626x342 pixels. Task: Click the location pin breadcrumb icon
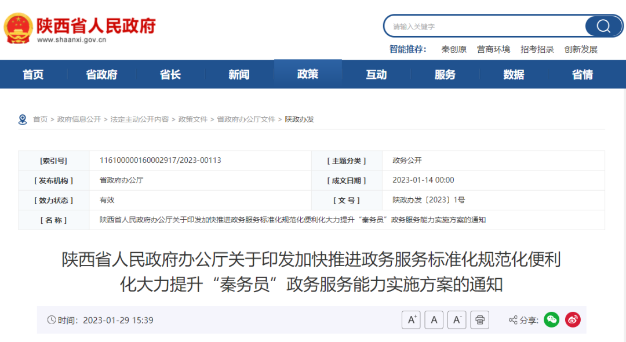click(x=23, y=119)
